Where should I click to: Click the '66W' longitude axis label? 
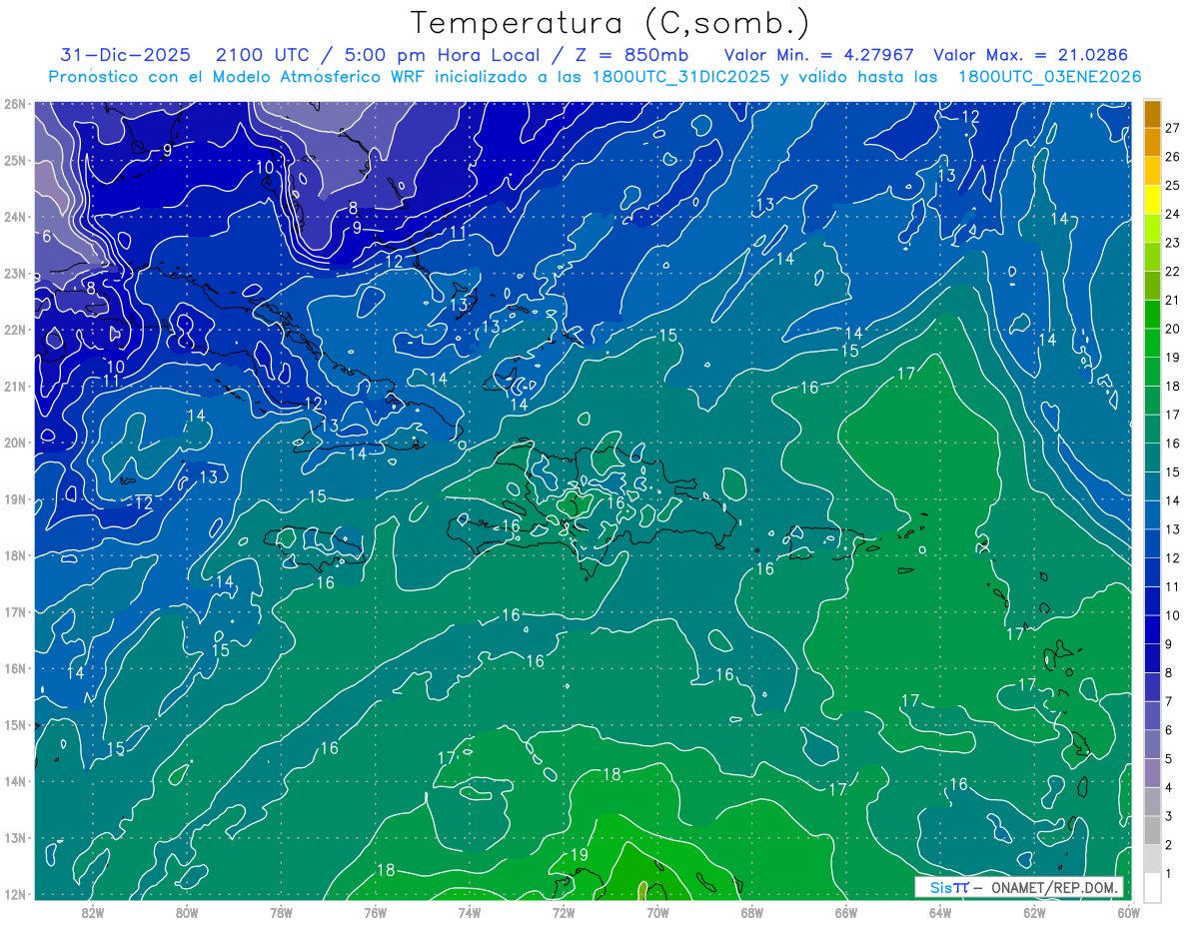(846, 912)
